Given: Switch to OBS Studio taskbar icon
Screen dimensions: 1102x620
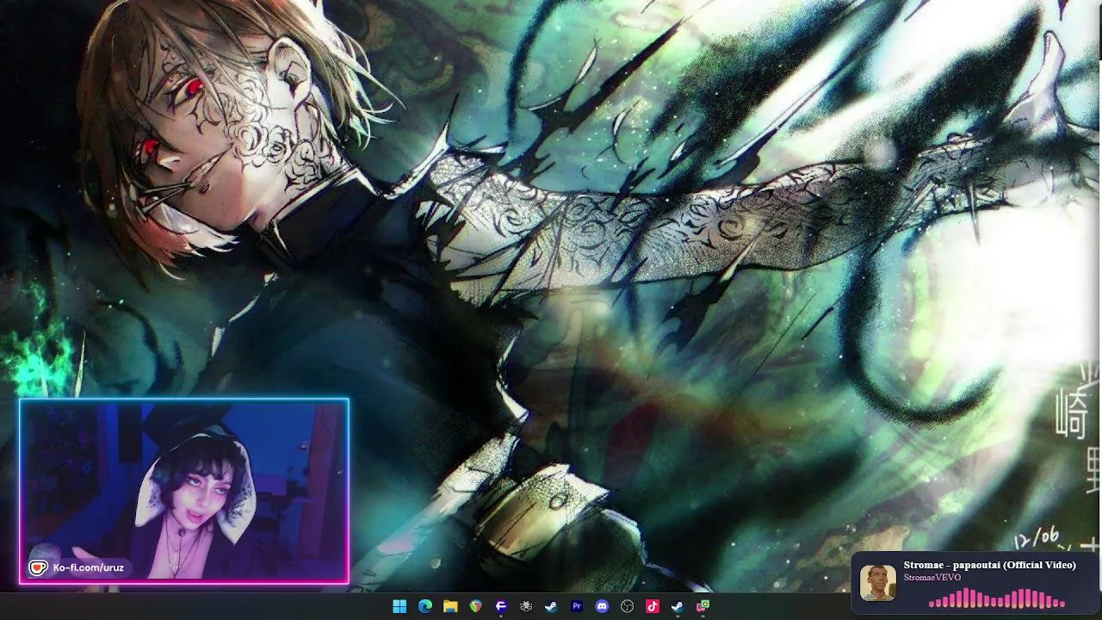Looking at the screenshot, I should click(627, 606).
